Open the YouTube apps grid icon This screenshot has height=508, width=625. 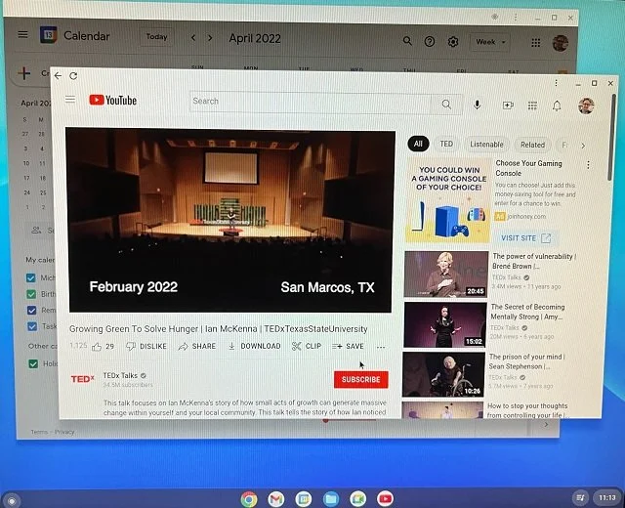(532, 106)
